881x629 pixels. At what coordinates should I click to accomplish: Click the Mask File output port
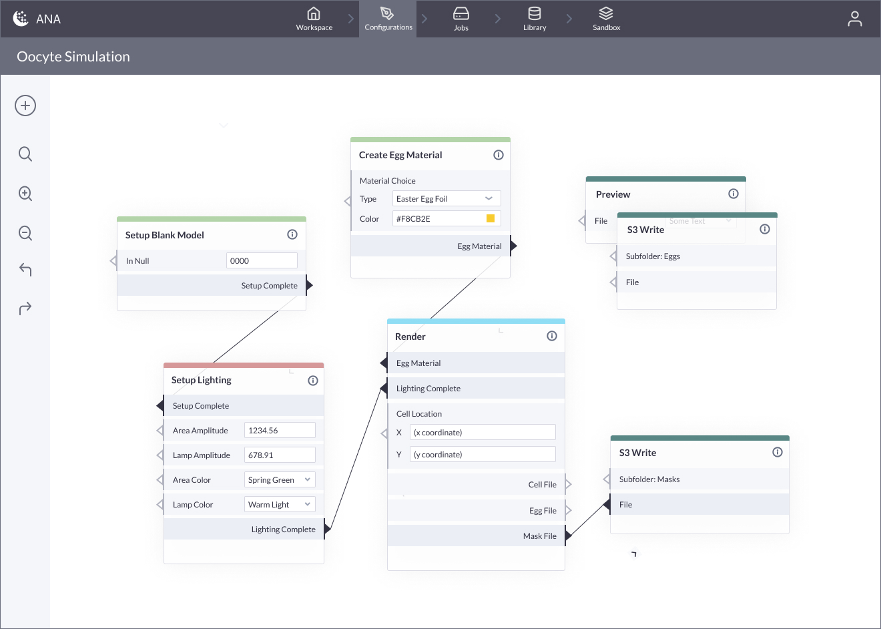[568, 536]
